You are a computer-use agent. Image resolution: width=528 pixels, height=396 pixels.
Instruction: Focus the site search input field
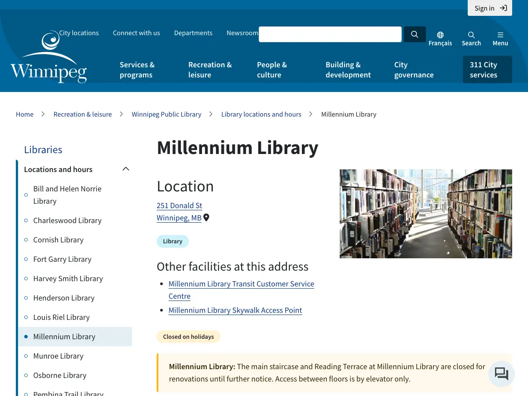coord(330,34)
